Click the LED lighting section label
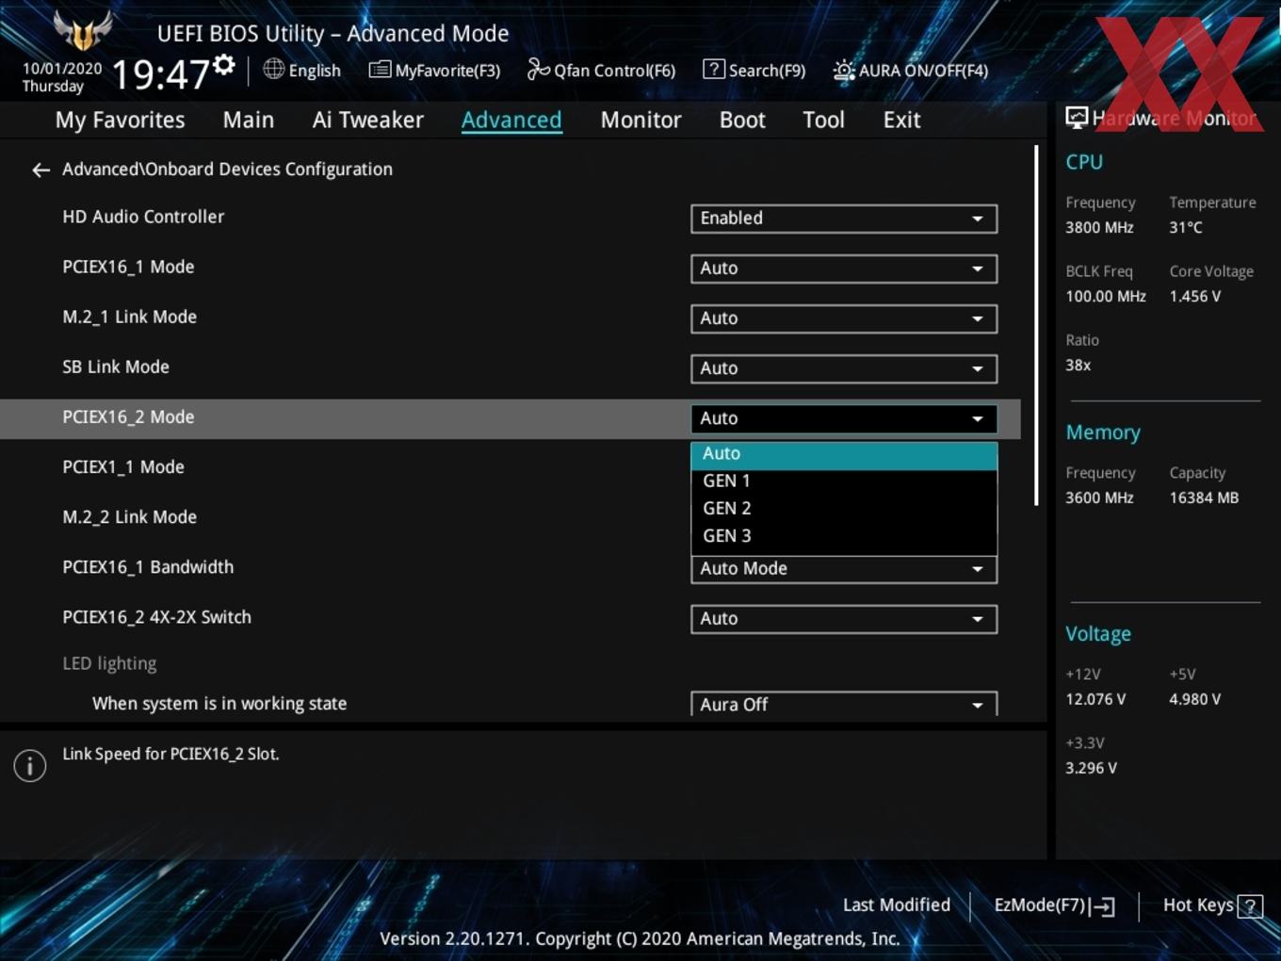The height and width of the screenshot is (961, 1281). (109, 663)
